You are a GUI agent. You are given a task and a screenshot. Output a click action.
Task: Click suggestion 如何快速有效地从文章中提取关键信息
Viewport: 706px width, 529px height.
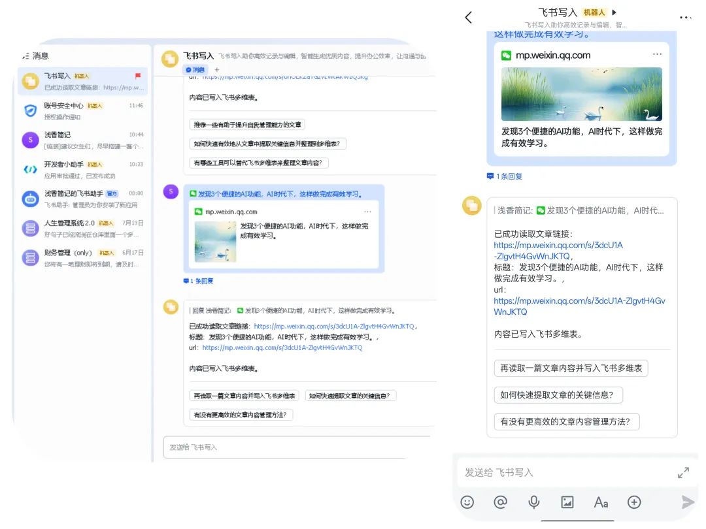(267, 144)
